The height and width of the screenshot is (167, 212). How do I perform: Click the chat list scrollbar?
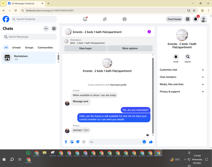click(x=58, y=57)
